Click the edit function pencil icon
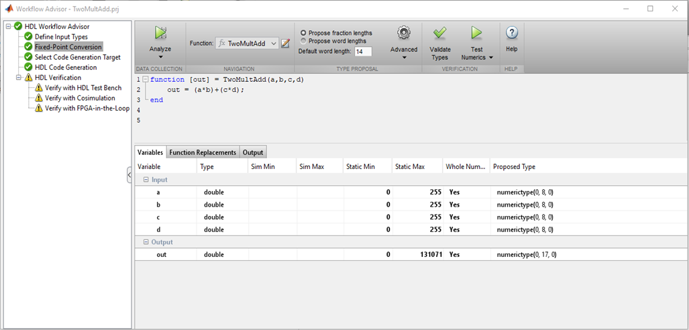This screenshot has width=689, height=330. coord(286,43)
